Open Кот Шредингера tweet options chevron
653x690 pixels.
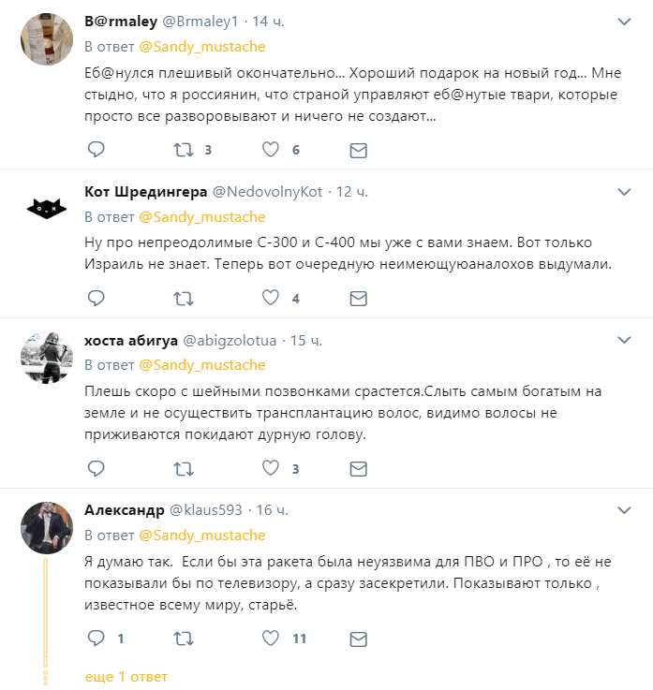click(x=624, y=191)
